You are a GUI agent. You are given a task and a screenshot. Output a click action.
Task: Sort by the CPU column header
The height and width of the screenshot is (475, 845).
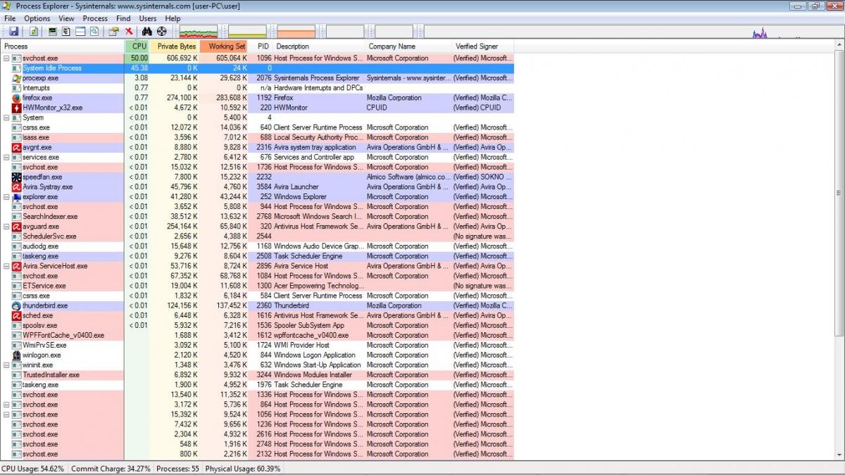[137, 46]
